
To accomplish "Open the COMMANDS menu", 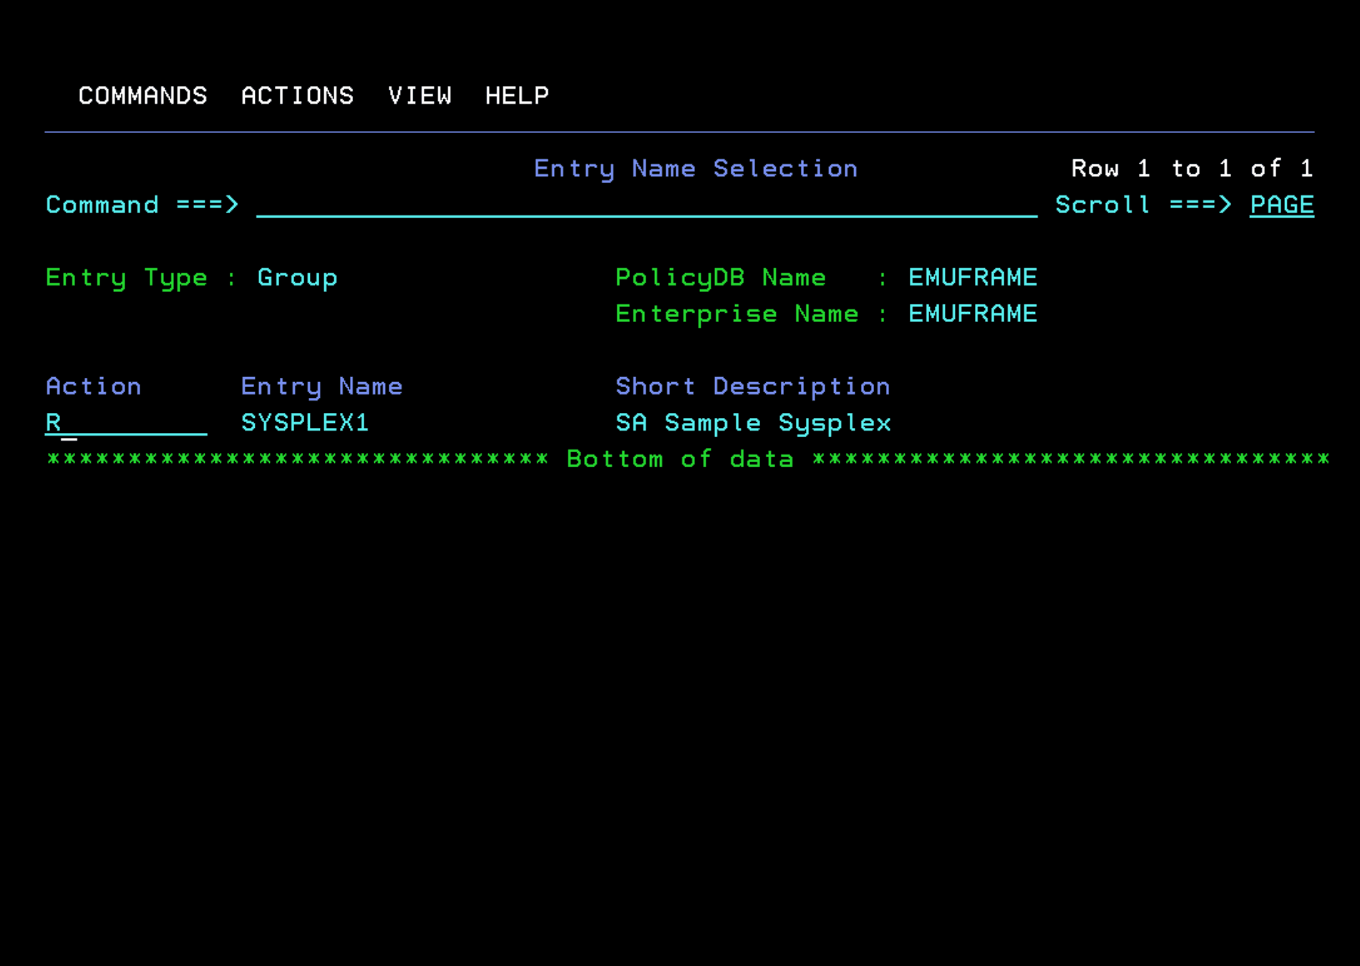I will click(x=142, y=95).
